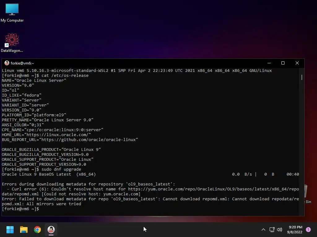Show hidden system tray icons
Viewport: 317px width, 237px height.
click(x=263, y=230)
